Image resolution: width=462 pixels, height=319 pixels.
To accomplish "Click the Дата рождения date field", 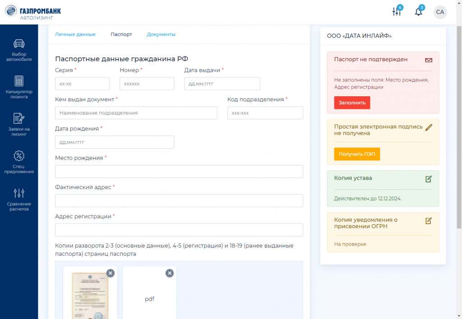I will (114, 142).
